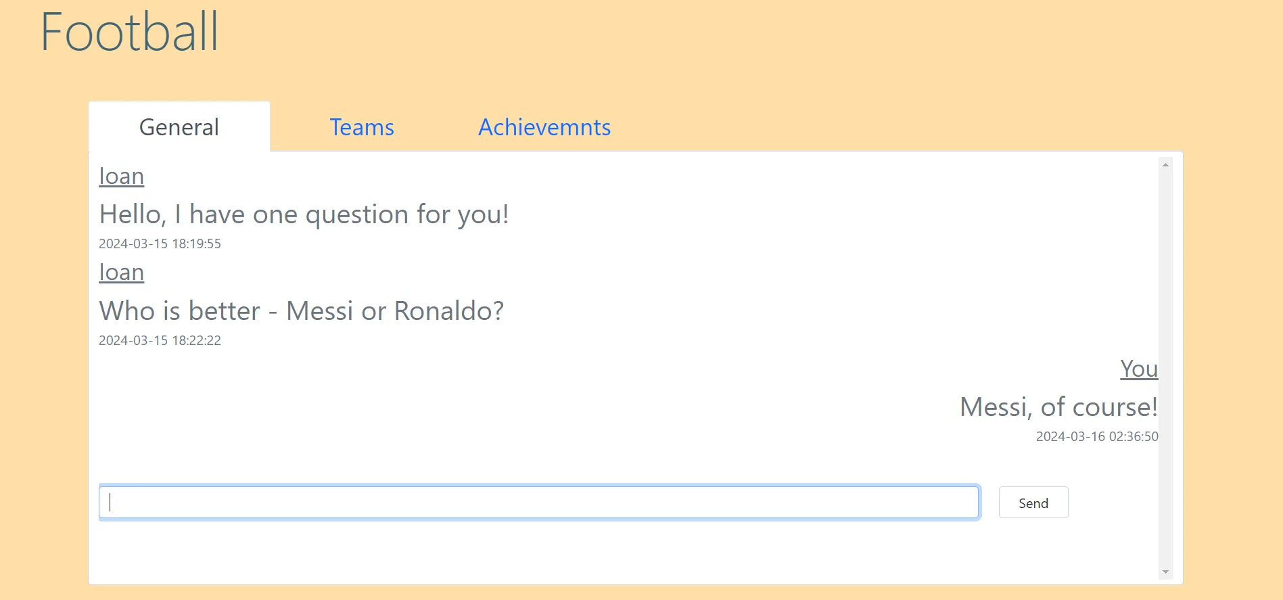The width and height of the screenshot is (1283, 600).
Task: Click the word Messi in Ioan's question
Action: (319, 311)
